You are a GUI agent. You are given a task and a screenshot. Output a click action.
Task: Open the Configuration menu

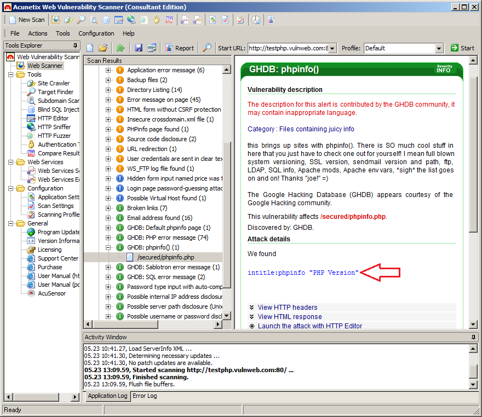tap(96, 33)
